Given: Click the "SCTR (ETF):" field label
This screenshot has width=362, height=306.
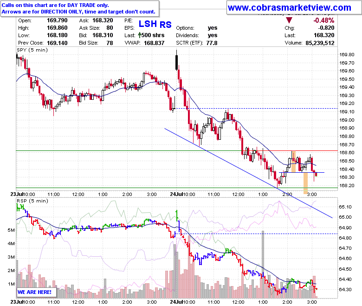Looking at the screenshot, I should click(x=189, y=43).
